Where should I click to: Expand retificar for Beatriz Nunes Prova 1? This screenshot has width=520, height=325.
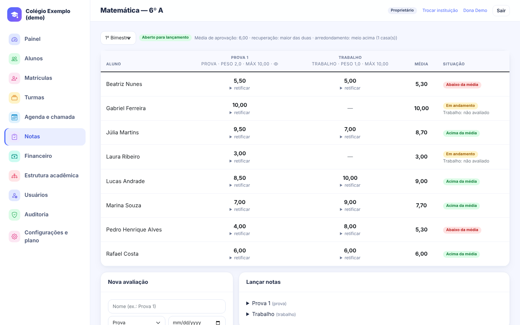[x=240, y=88]
